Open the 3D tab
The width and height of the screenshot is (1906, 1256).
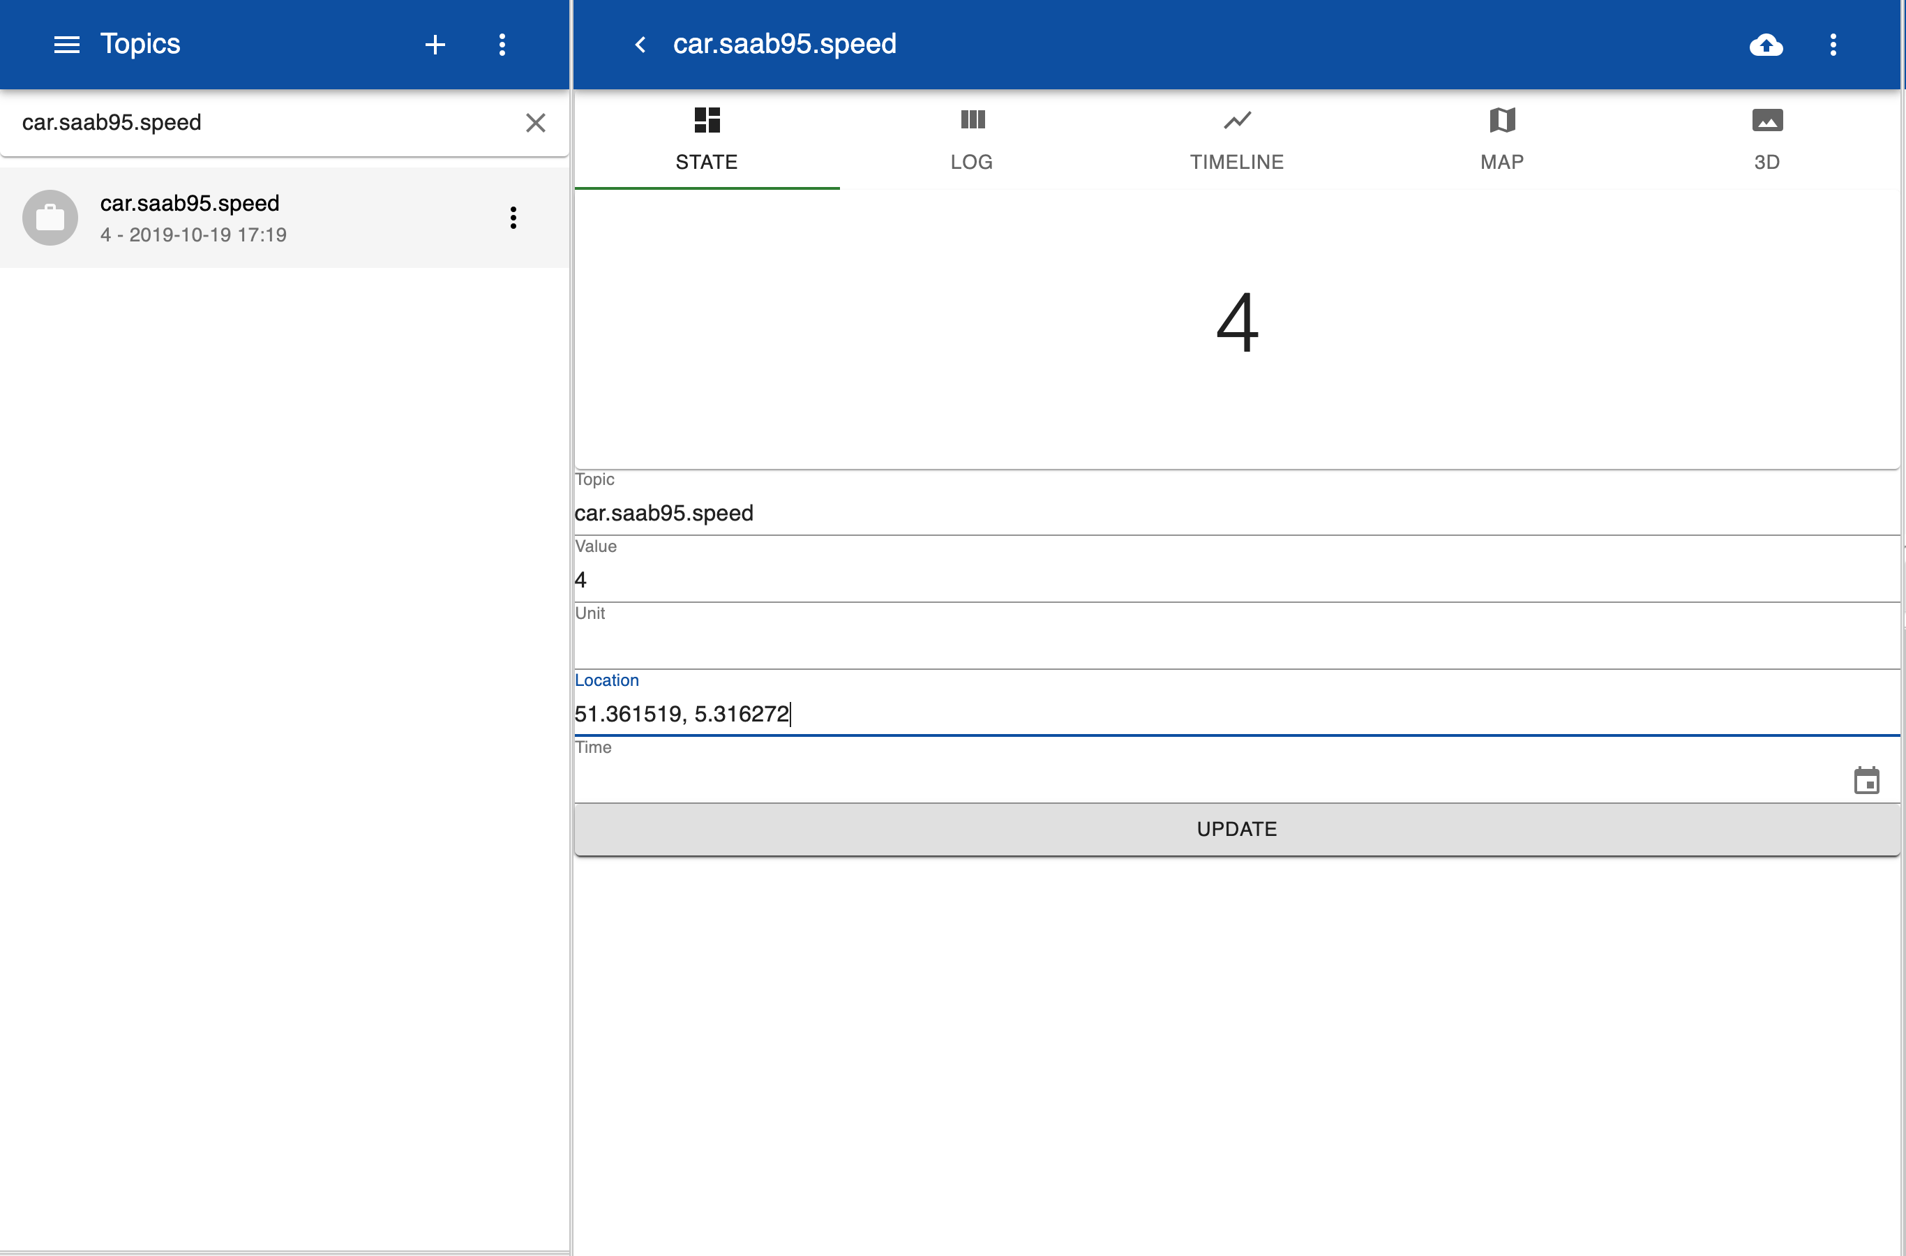click(1766, 141)
